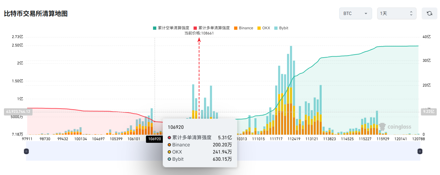Click the caret arrow in BTC selector

click(366, 14)
